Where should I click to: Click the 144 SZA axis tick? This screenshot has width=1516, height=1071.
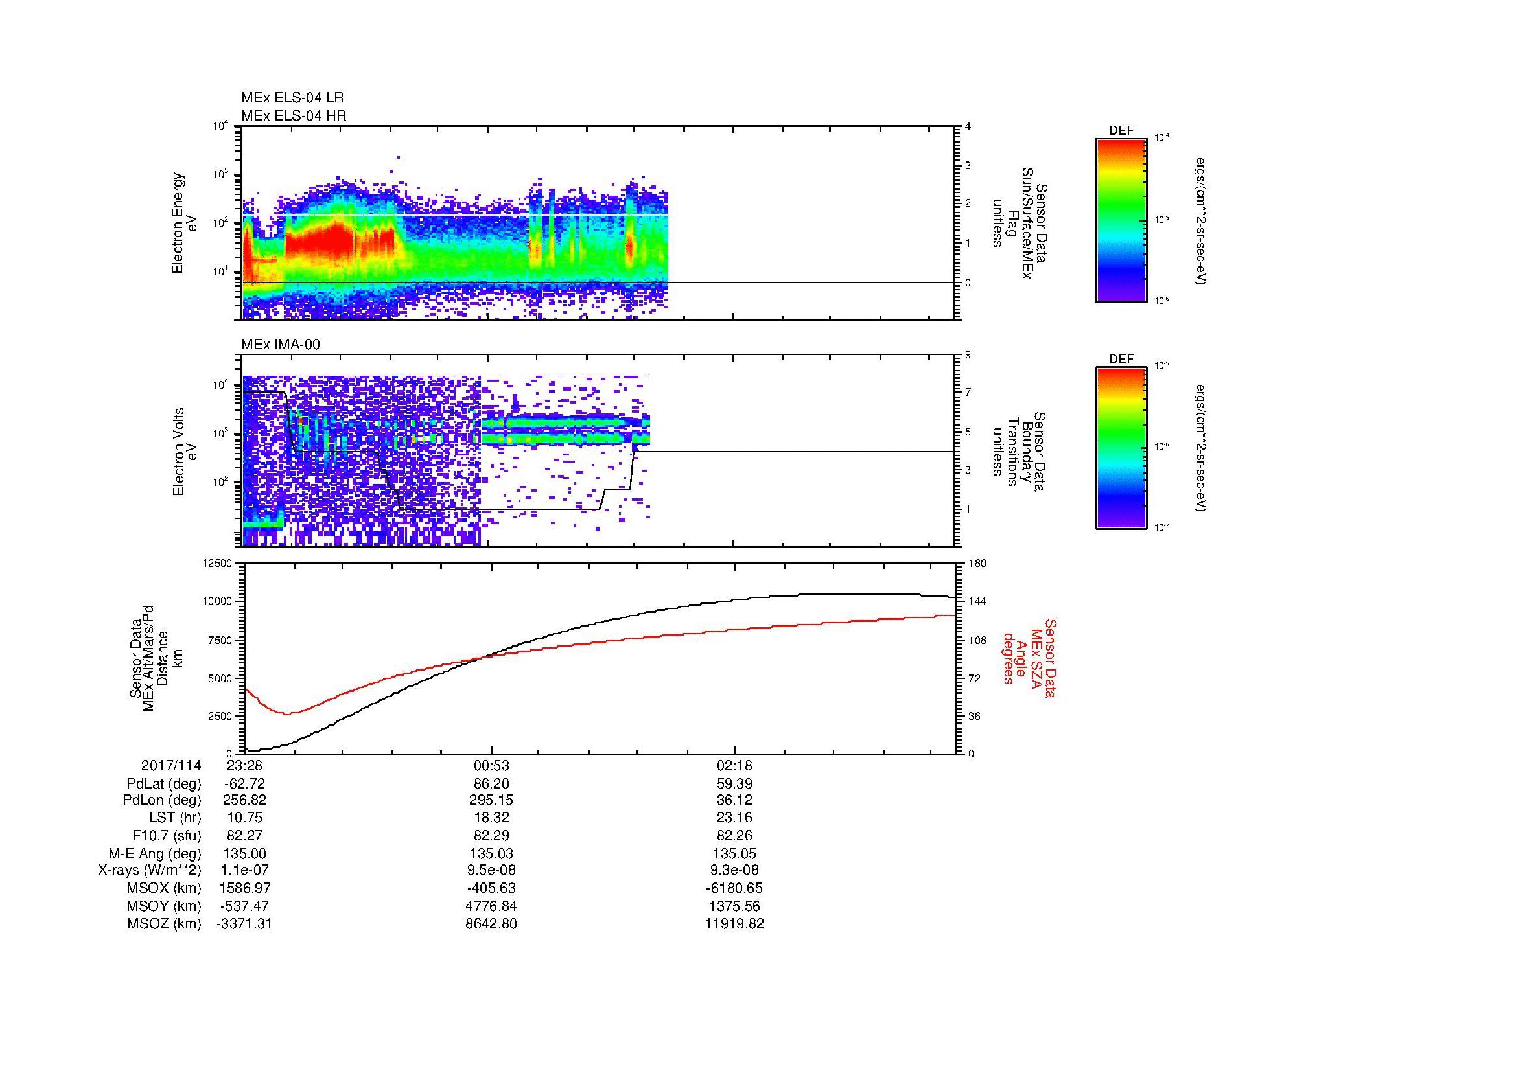click(x=977, y=601)
